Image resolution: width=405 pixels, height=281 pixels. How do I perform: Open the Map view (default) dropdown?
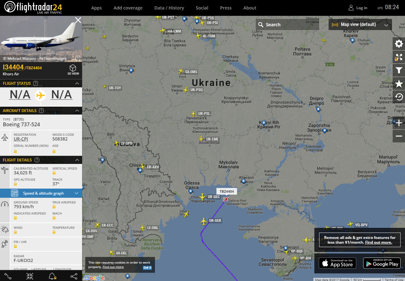tap(360, 24)
